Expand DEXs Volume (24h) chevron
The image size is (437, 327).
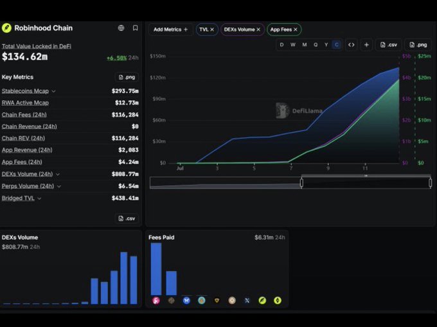58,174
